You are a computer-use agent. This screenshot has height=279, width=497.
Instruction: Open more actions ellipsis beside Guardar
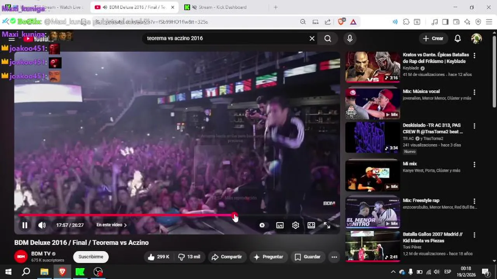pyautogui.click(x=334, y=257)
